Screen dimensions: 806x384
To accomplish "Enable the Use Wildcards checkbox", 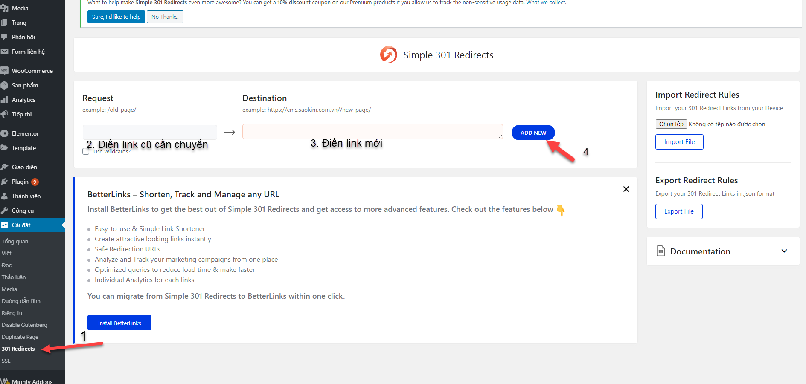I will [x=86, y=151].
